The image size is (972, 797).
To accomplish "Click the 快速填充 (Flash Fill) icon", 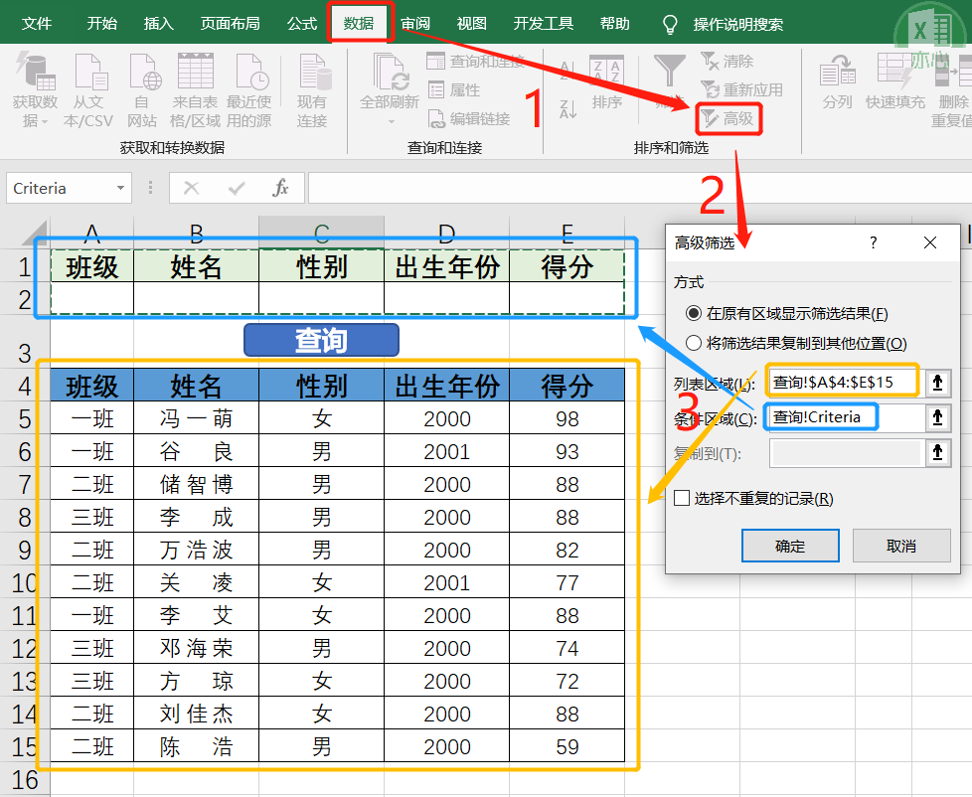I will [894, 71].
